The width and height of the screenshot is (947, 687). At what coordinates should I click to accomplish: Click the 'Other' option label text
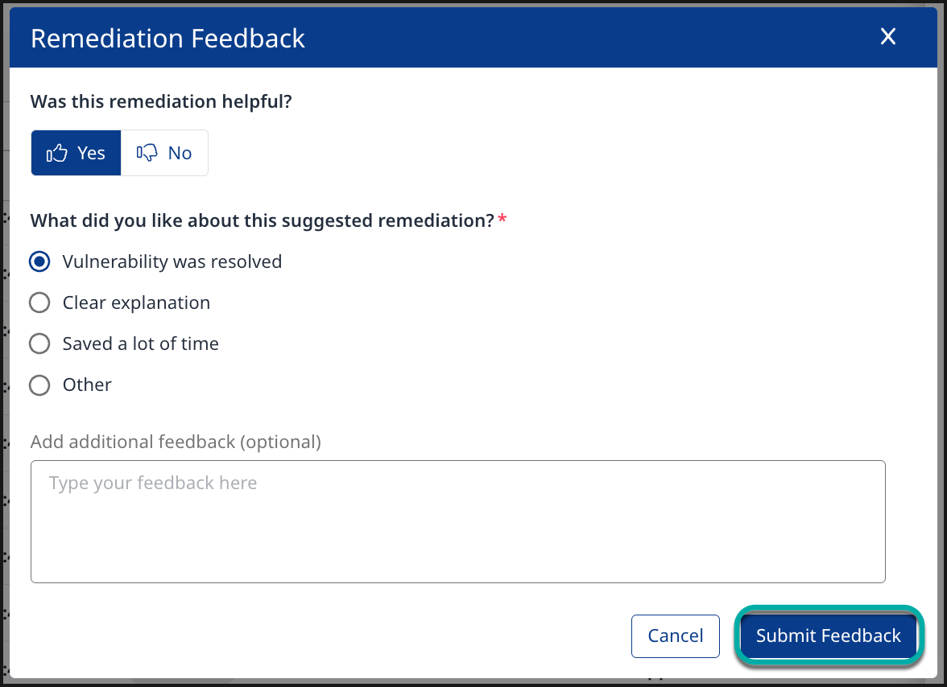(87, 385)
